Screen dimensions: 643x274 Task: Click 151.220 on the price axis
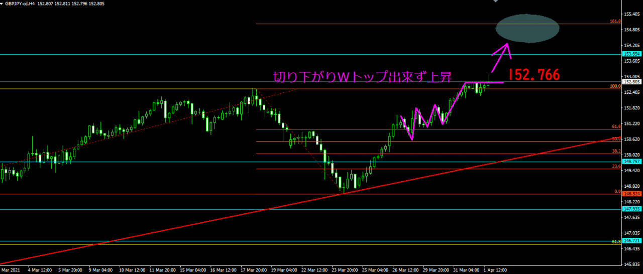click(632, 123)
